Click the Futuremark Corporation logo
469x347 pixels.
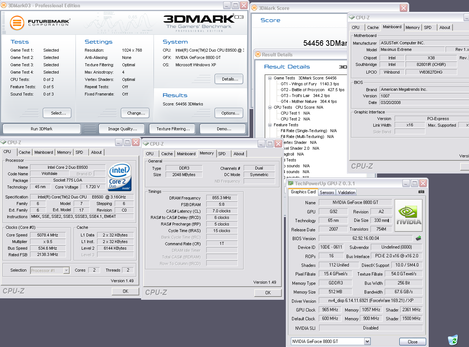40,23
